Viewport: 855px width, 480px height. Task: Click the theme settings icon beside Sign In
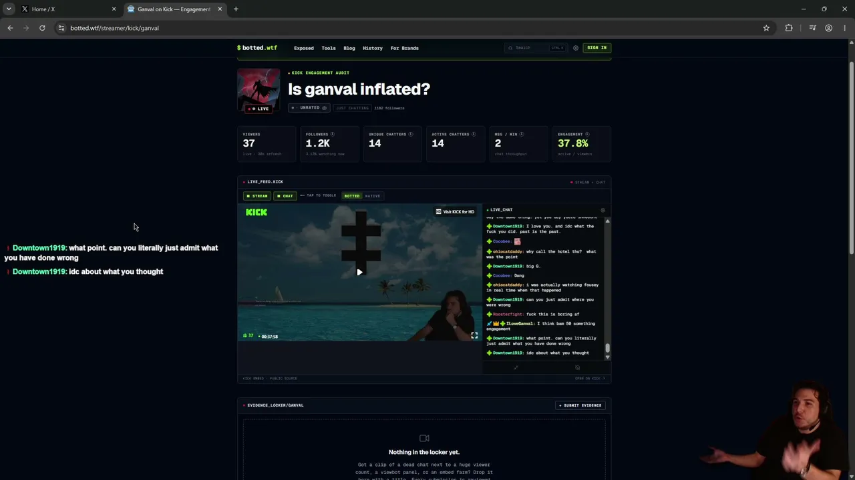(576, 48)
